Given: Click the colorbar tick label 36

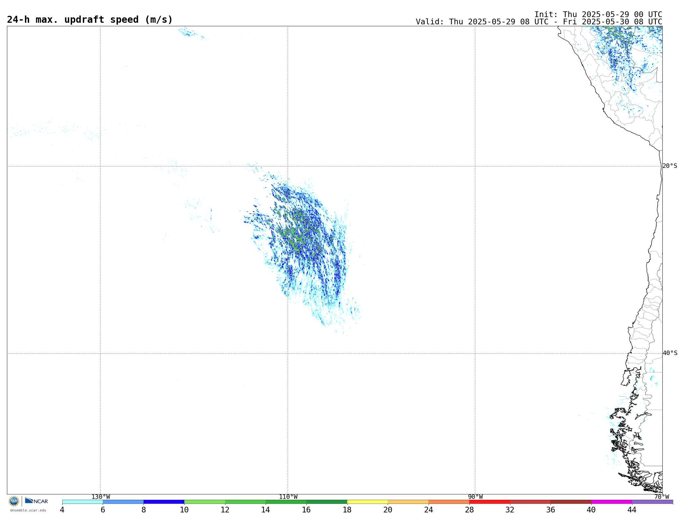Looking at the screenshot, I should [x=551, y=510].
